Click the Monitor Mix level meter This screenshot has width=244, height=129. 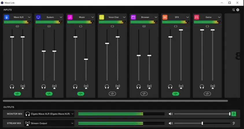pos(121,114)
